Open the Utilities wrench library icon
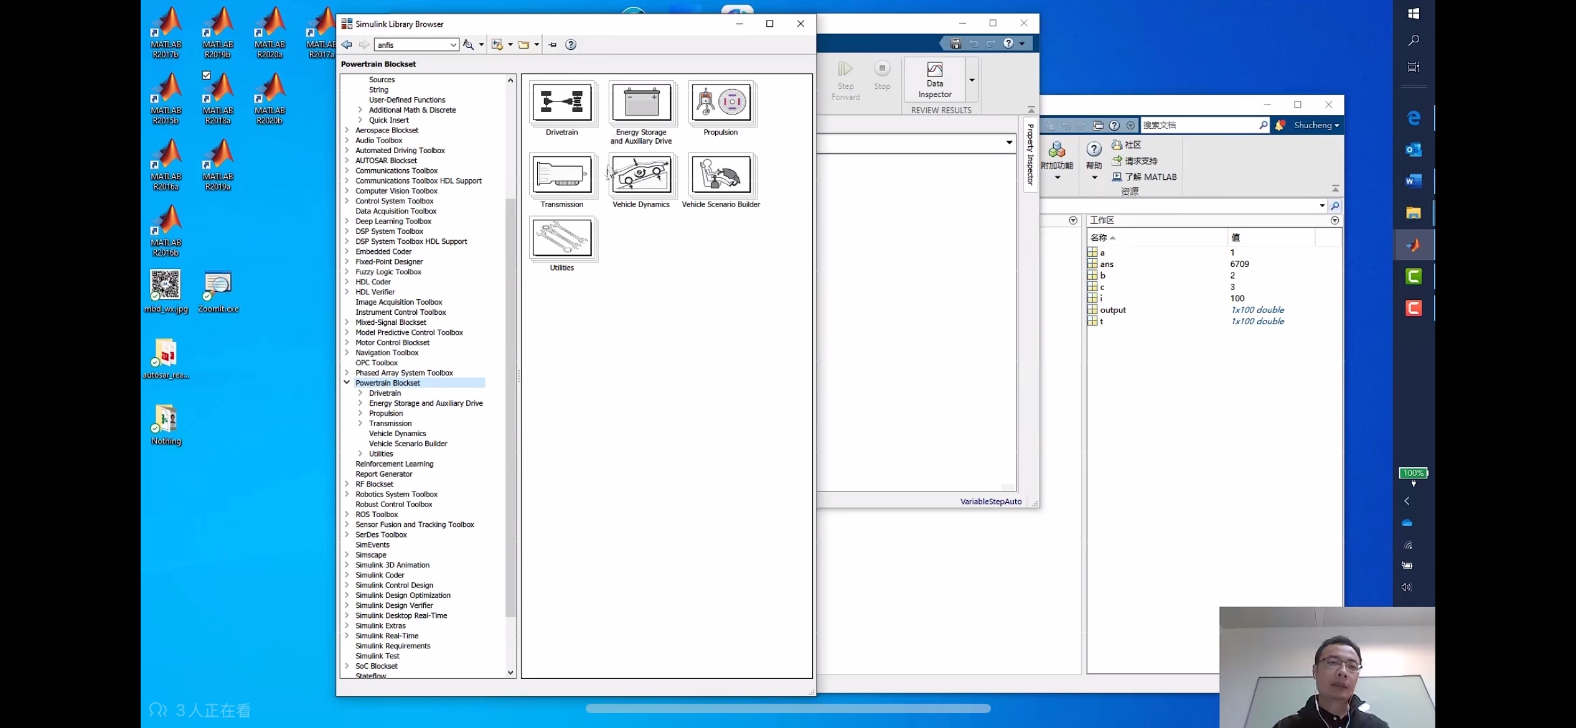The image size is (1576, 728). coord(561,238)
